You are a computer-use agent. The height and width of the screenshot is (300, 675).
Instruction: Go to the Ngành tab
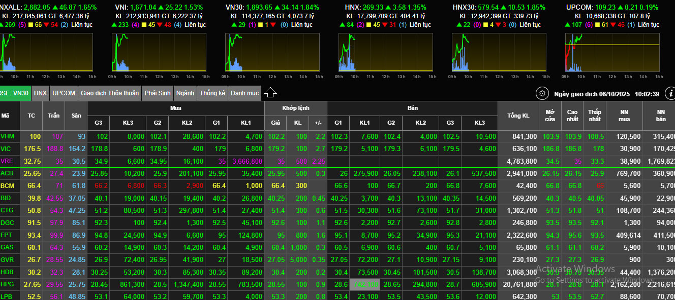185,93
